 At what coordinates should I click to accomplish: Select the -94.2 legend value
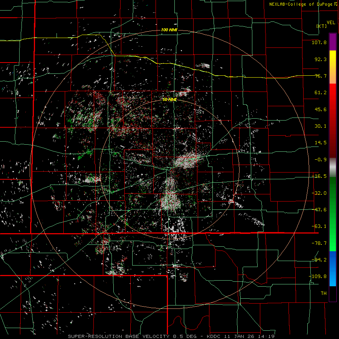[x=319, y=260]
